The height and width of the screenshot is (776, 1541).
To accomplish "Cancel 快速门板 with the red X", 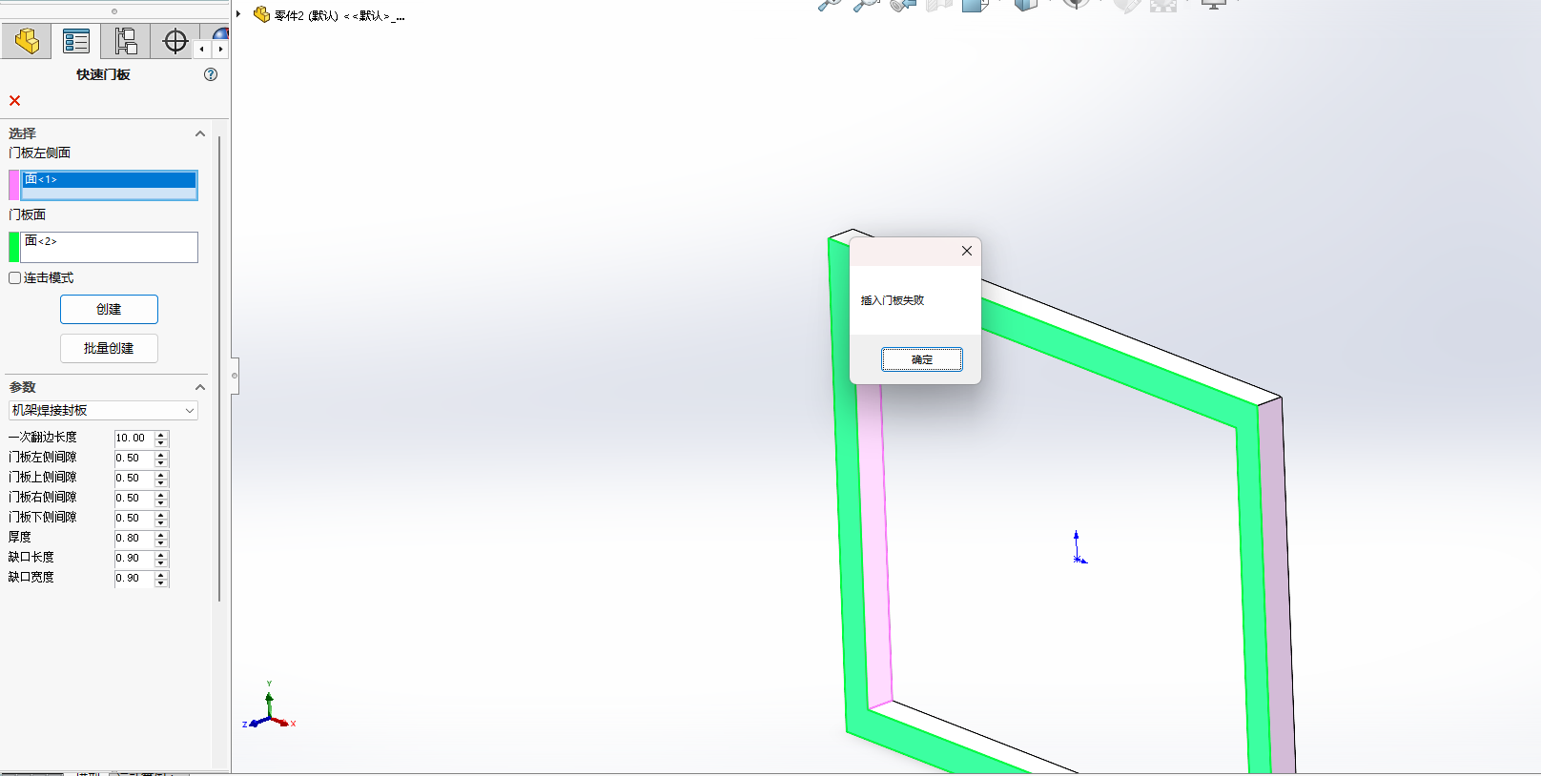I will 14,100.
